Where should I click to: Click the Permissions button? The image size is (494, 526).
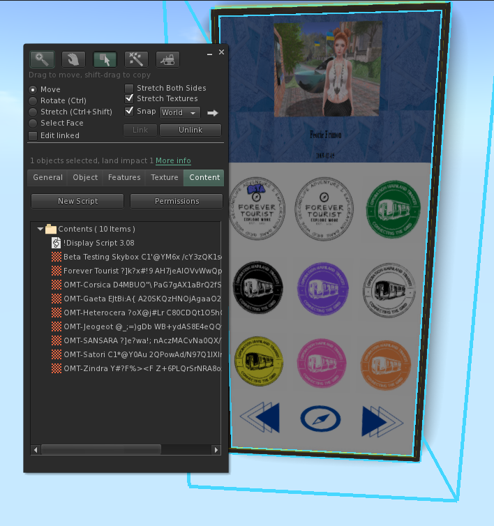tap(177, 201)
